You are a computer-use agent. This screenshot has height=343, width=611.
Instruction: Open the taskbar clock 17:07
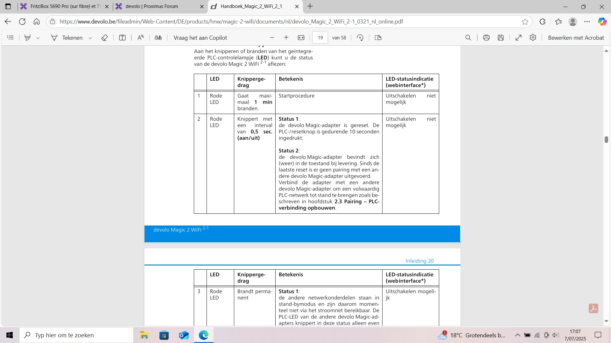(575, 335)
